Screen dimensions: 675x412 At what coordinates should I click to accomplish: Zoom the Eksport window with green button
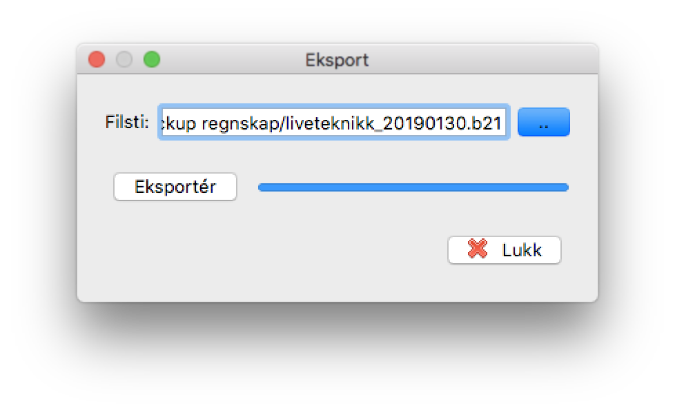tap(152, 59)
